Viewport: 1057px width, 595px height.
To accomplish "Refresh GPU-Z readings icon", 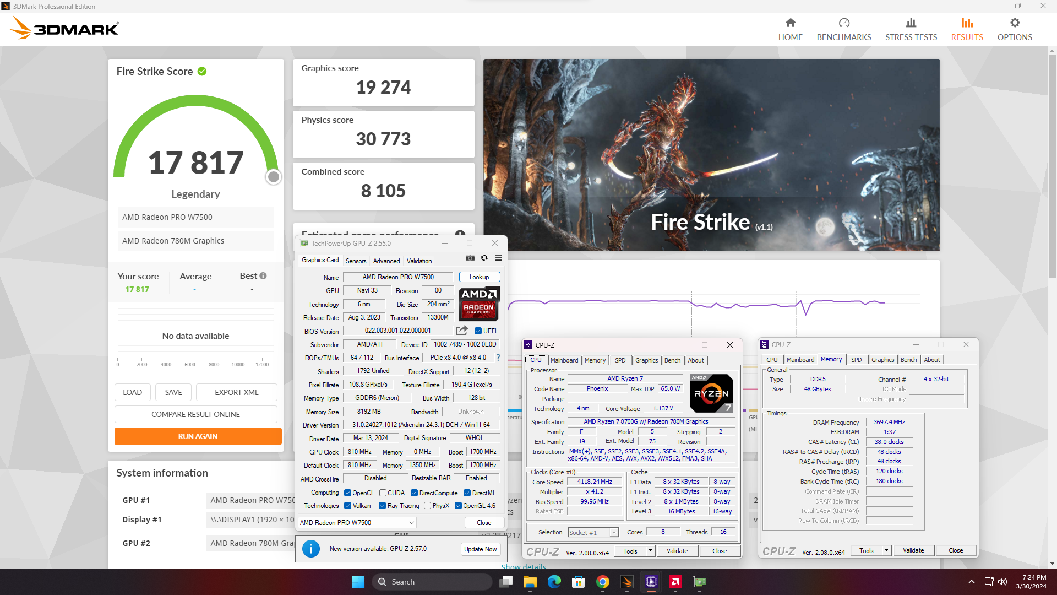I will coord(484,258).
